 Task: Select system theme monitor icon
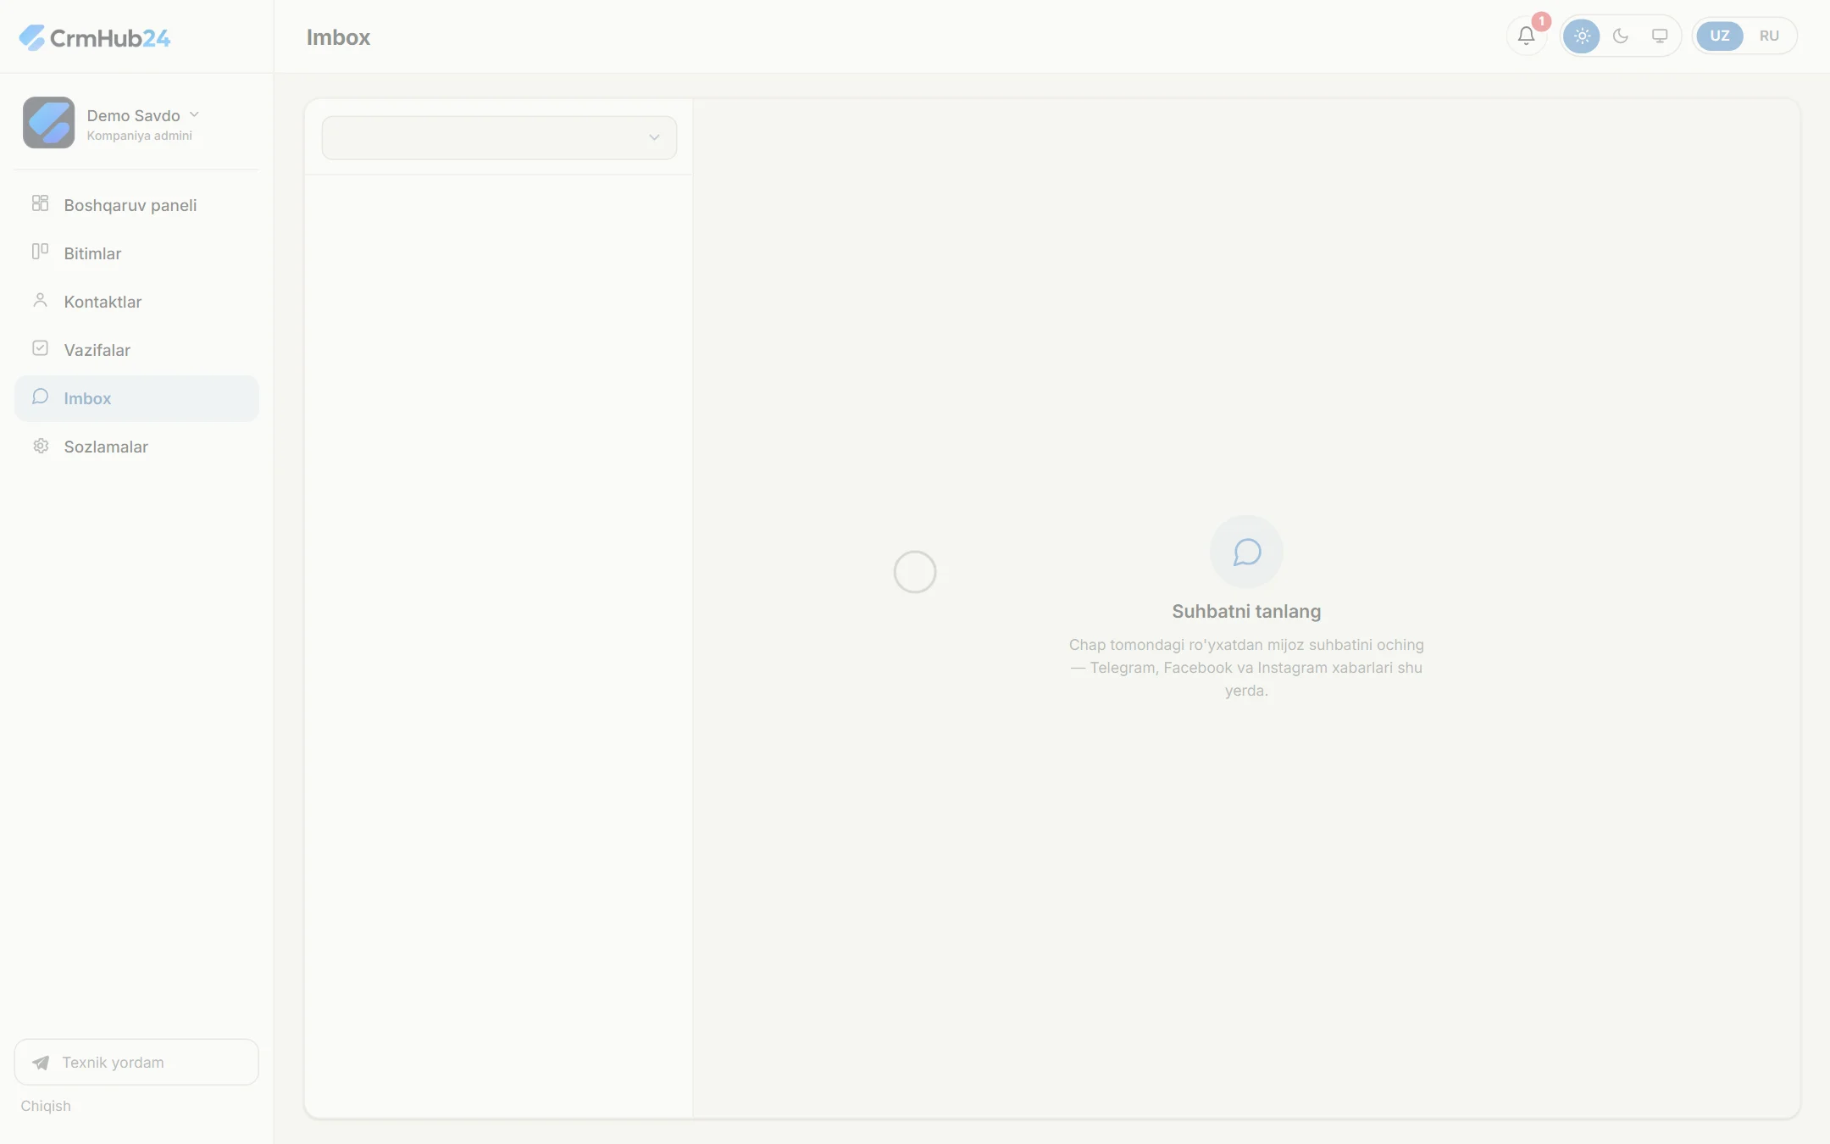[1660, 36]
